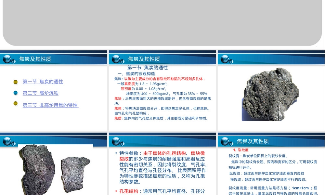Click the 横裂纹 definition line
This screenshot has height=195, width=325.
pyautogui.click(x=269, y=180)
